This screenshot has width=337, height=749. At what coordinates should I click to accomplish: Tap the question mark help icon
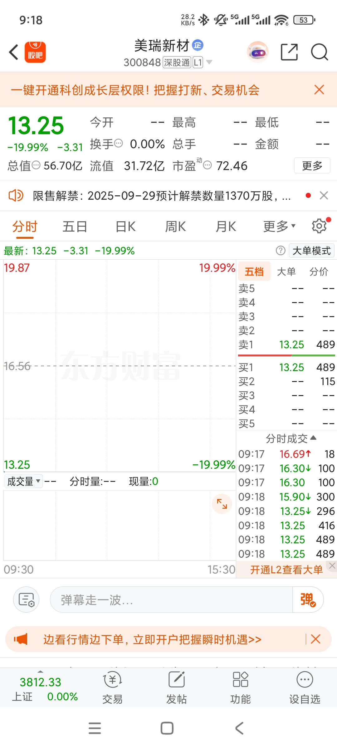click(x=281, y=250)
